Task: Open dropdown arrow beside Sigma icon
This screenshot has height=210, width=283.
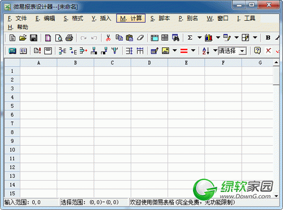Action: tap(200, 38)
